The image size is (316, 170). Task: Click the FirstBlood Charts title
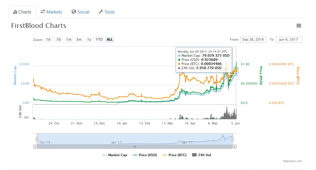pyautogui.click(x=39, y=25)
